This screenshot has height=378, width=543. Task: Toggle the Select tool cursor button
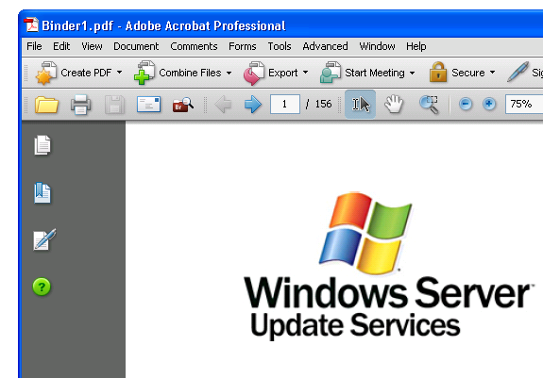(360, 105)
